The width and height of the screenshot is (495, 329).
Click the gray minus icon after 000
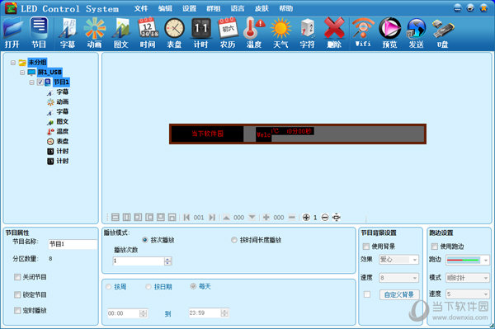(x=292, y=218)
